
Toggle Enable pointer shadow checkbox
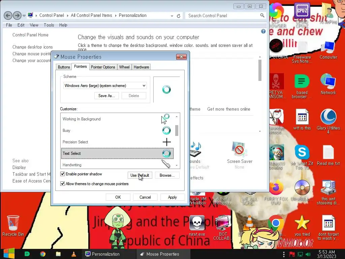click(x=62, y=174)
